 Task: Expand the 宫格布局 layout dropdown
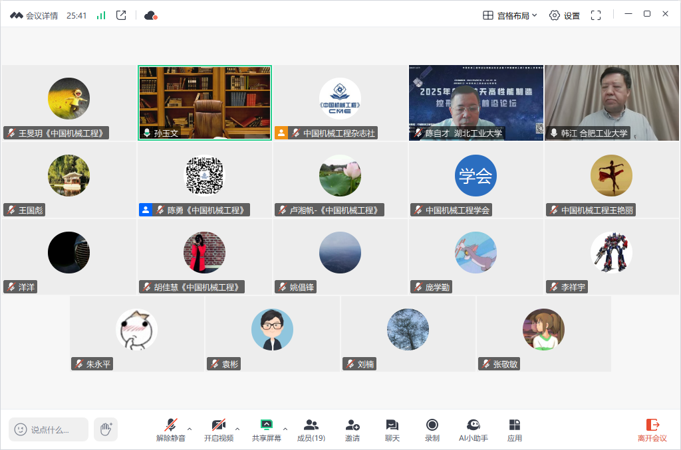(x=510, y=15)
